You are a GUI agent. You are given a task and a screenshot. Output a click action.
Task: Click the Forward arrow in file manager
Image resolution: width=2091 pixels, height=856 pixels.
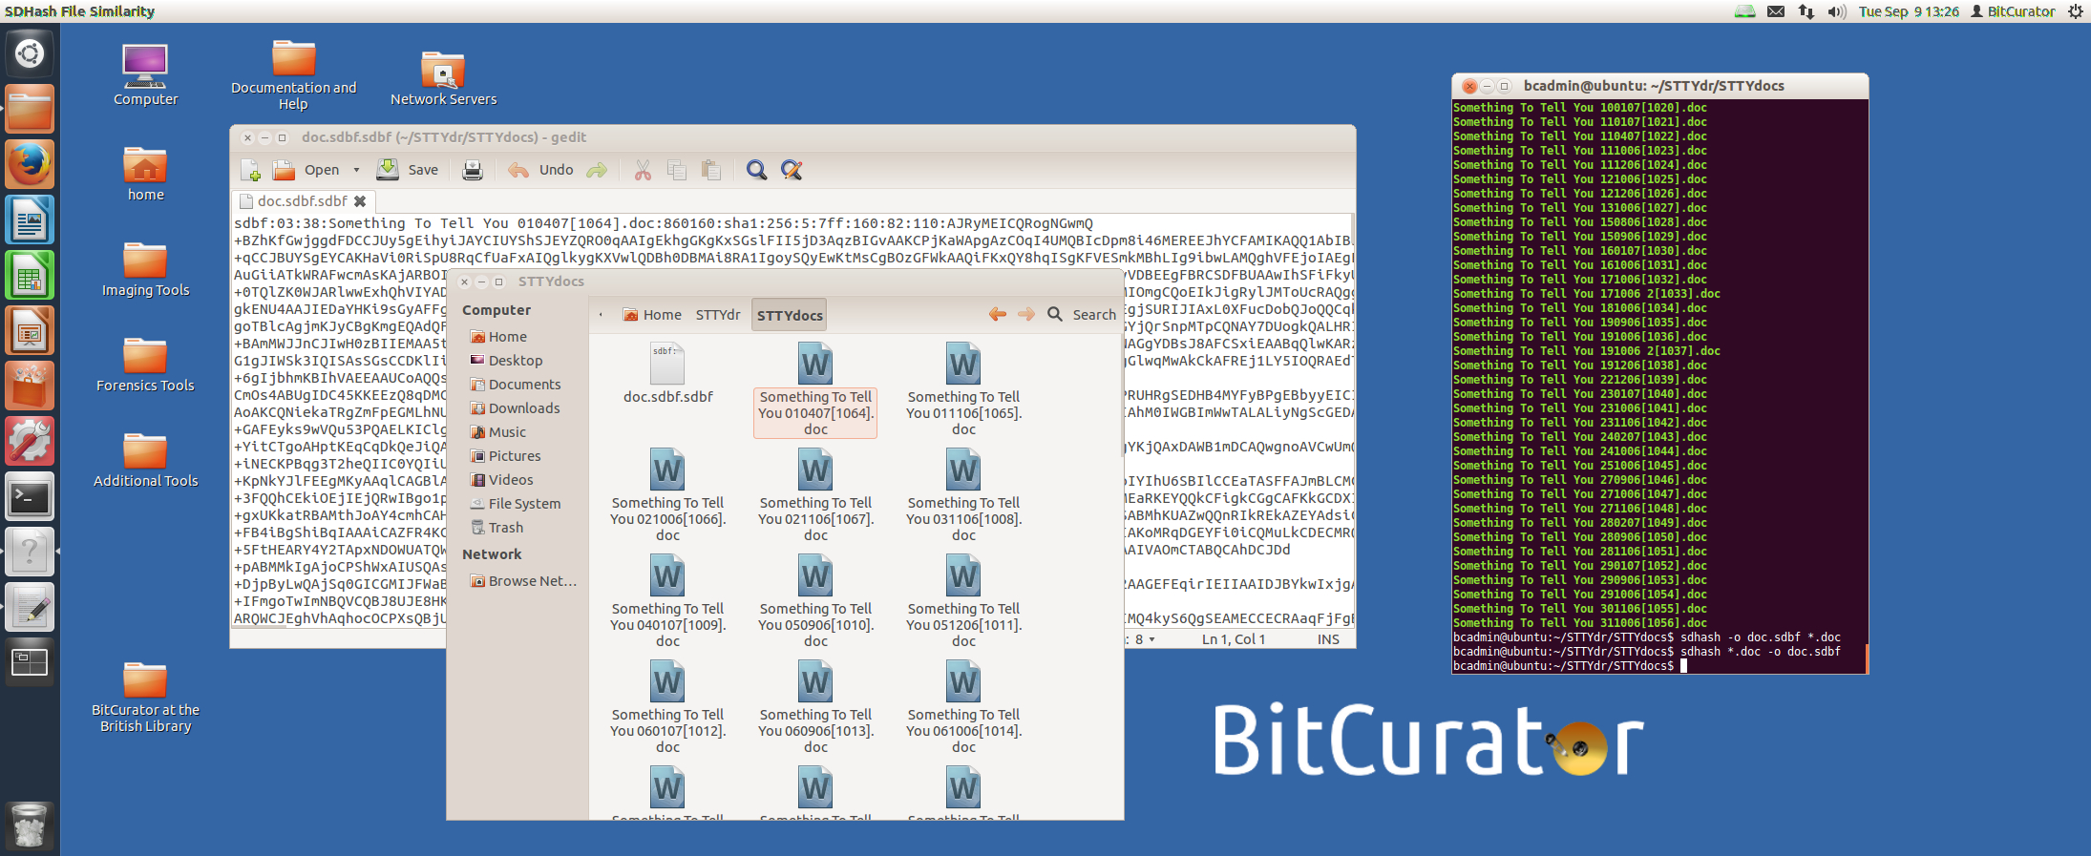coord(1026,314)
